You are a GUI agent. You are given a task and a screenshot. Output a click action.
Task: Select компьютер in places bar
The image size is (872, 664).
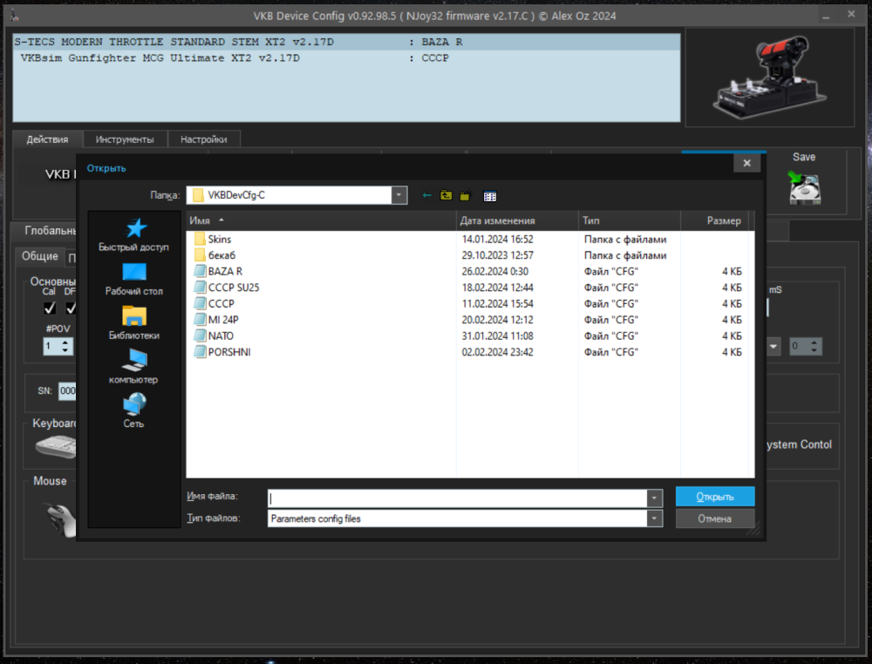(x=134, y=367)
